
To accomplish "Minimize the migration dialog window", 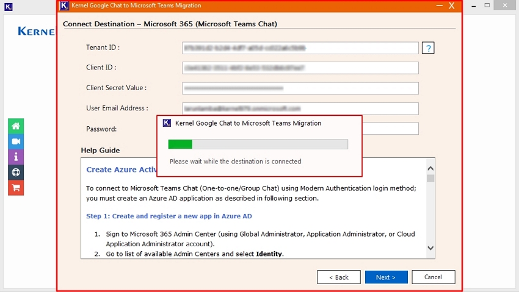I will [x=439, y=5].
